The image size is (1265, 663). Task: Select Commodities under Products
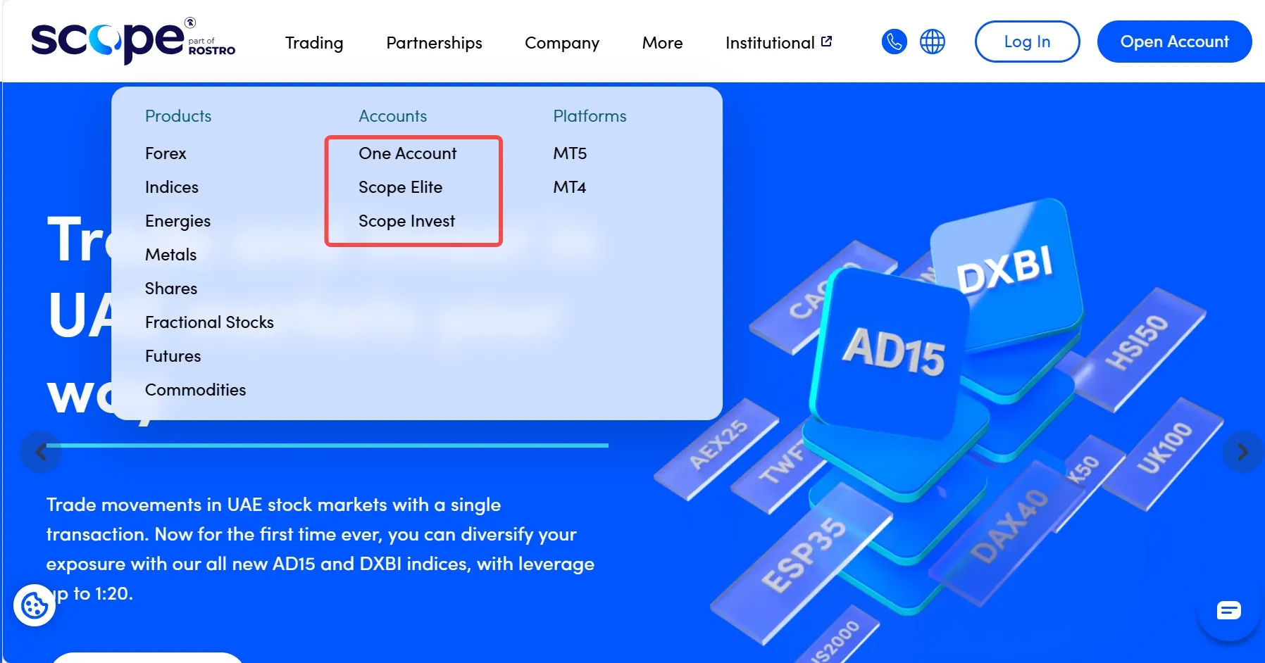point(196,390)
